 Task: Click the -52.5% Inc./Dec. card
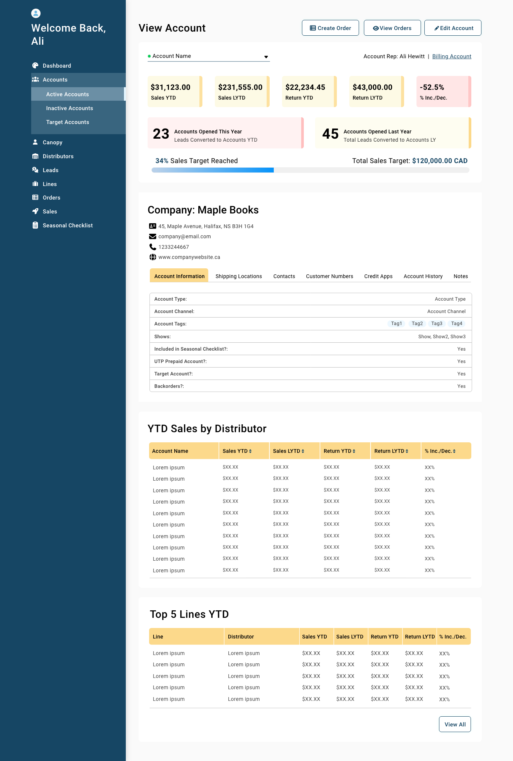click(444, 91)
